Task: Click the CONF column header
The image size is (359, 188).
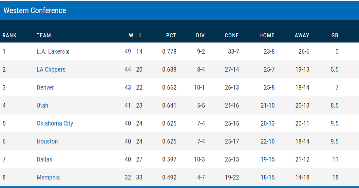Action: click(x=232, y=35)
